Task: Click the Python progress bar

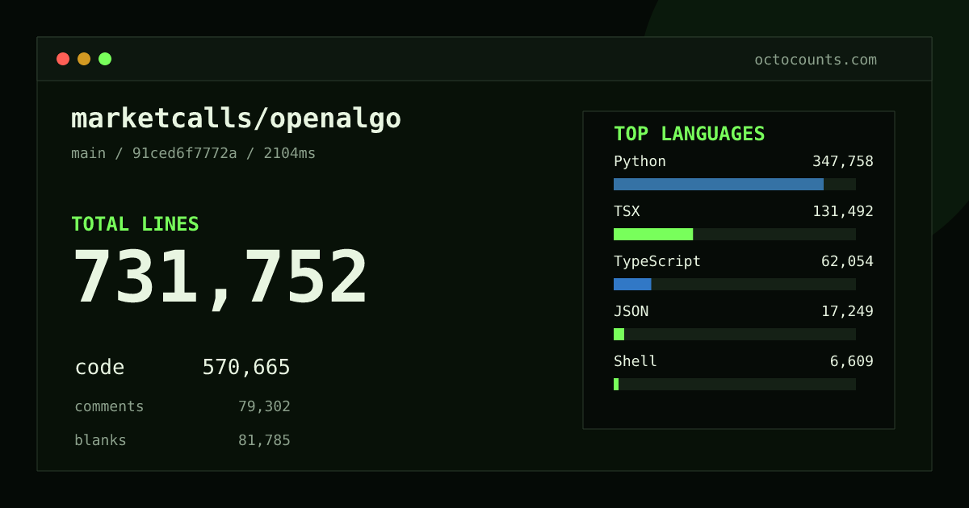Action: (735, 184)
